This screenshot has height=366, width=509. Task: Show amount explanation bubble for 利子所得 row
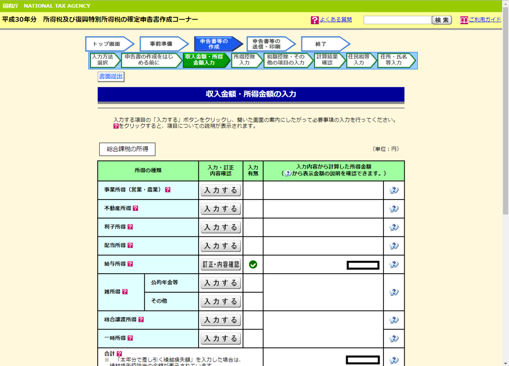coord(394,227)
